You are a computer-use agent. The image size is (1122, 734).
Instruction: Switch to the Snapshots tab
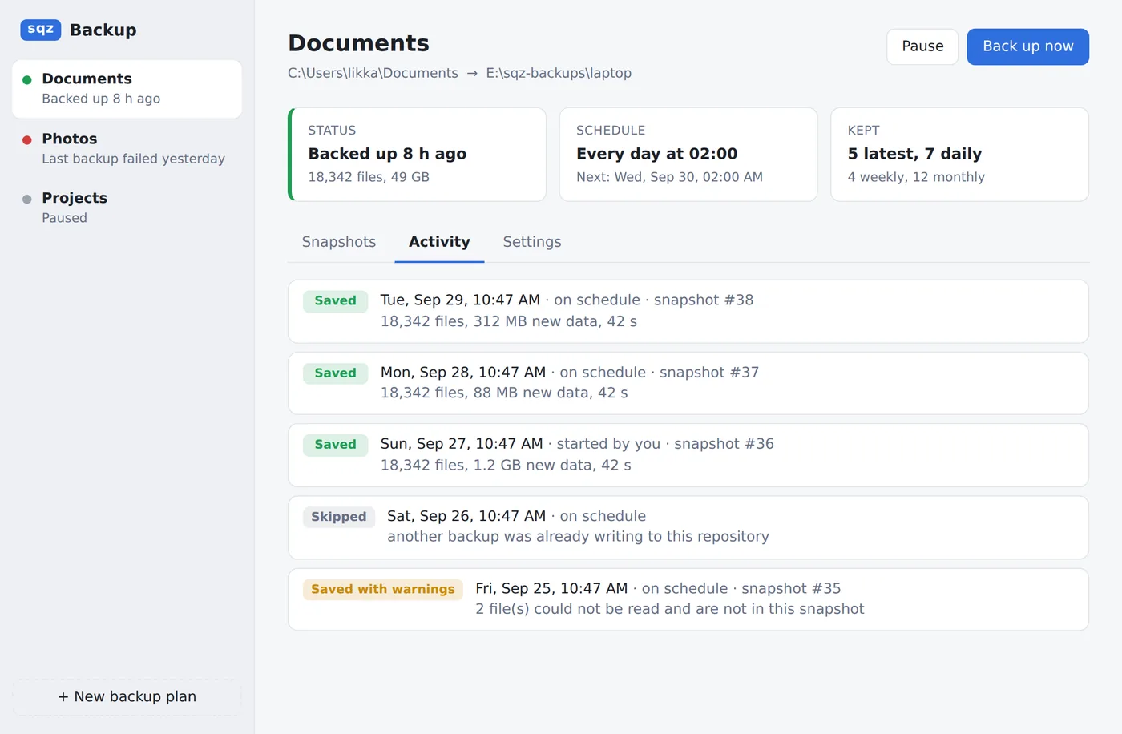(339, 242)
